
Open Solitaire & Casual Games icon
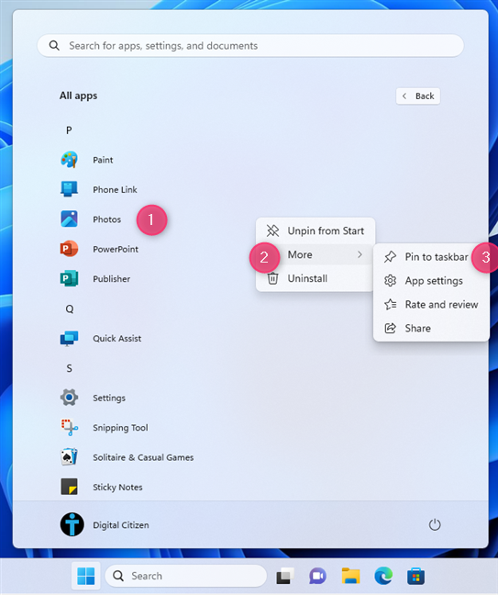click(x=69, y=457)
